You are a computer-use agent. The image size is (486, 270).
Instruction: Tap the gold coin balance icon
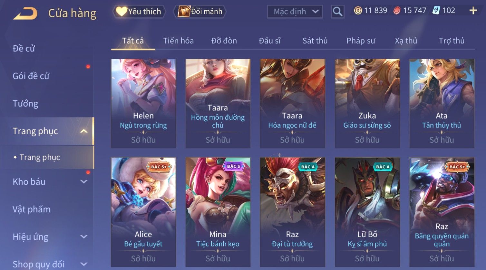coord(358,11)
